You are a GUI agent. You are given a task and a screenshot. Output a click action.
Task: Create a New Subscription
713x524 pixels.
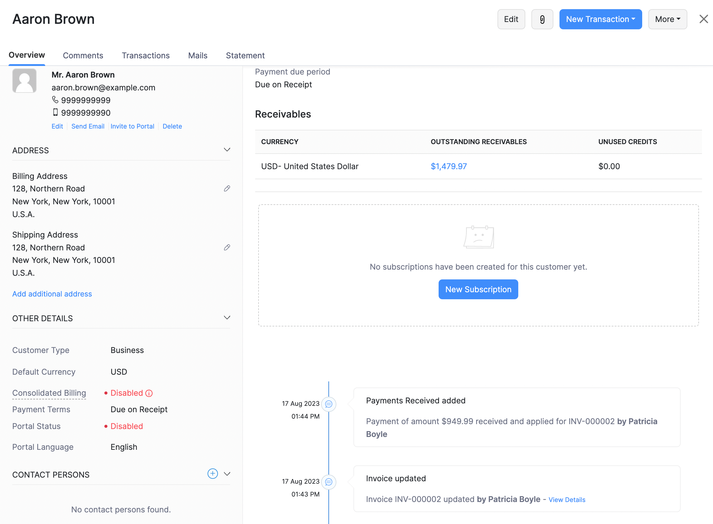pyautogui.click(x=478, y=289)
